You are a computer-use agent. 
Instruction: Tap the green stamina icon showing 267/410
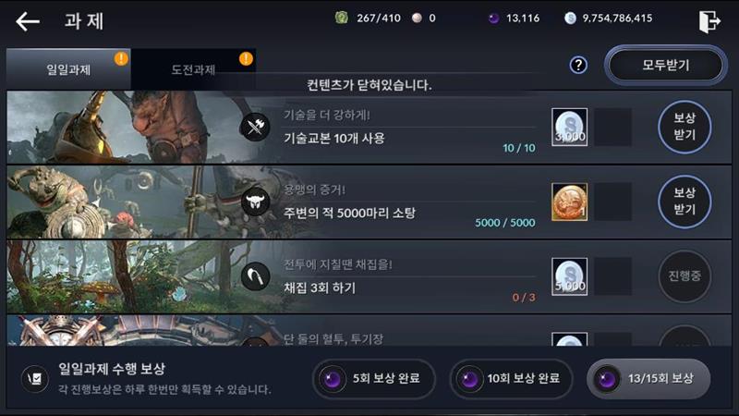coord(341,18)
